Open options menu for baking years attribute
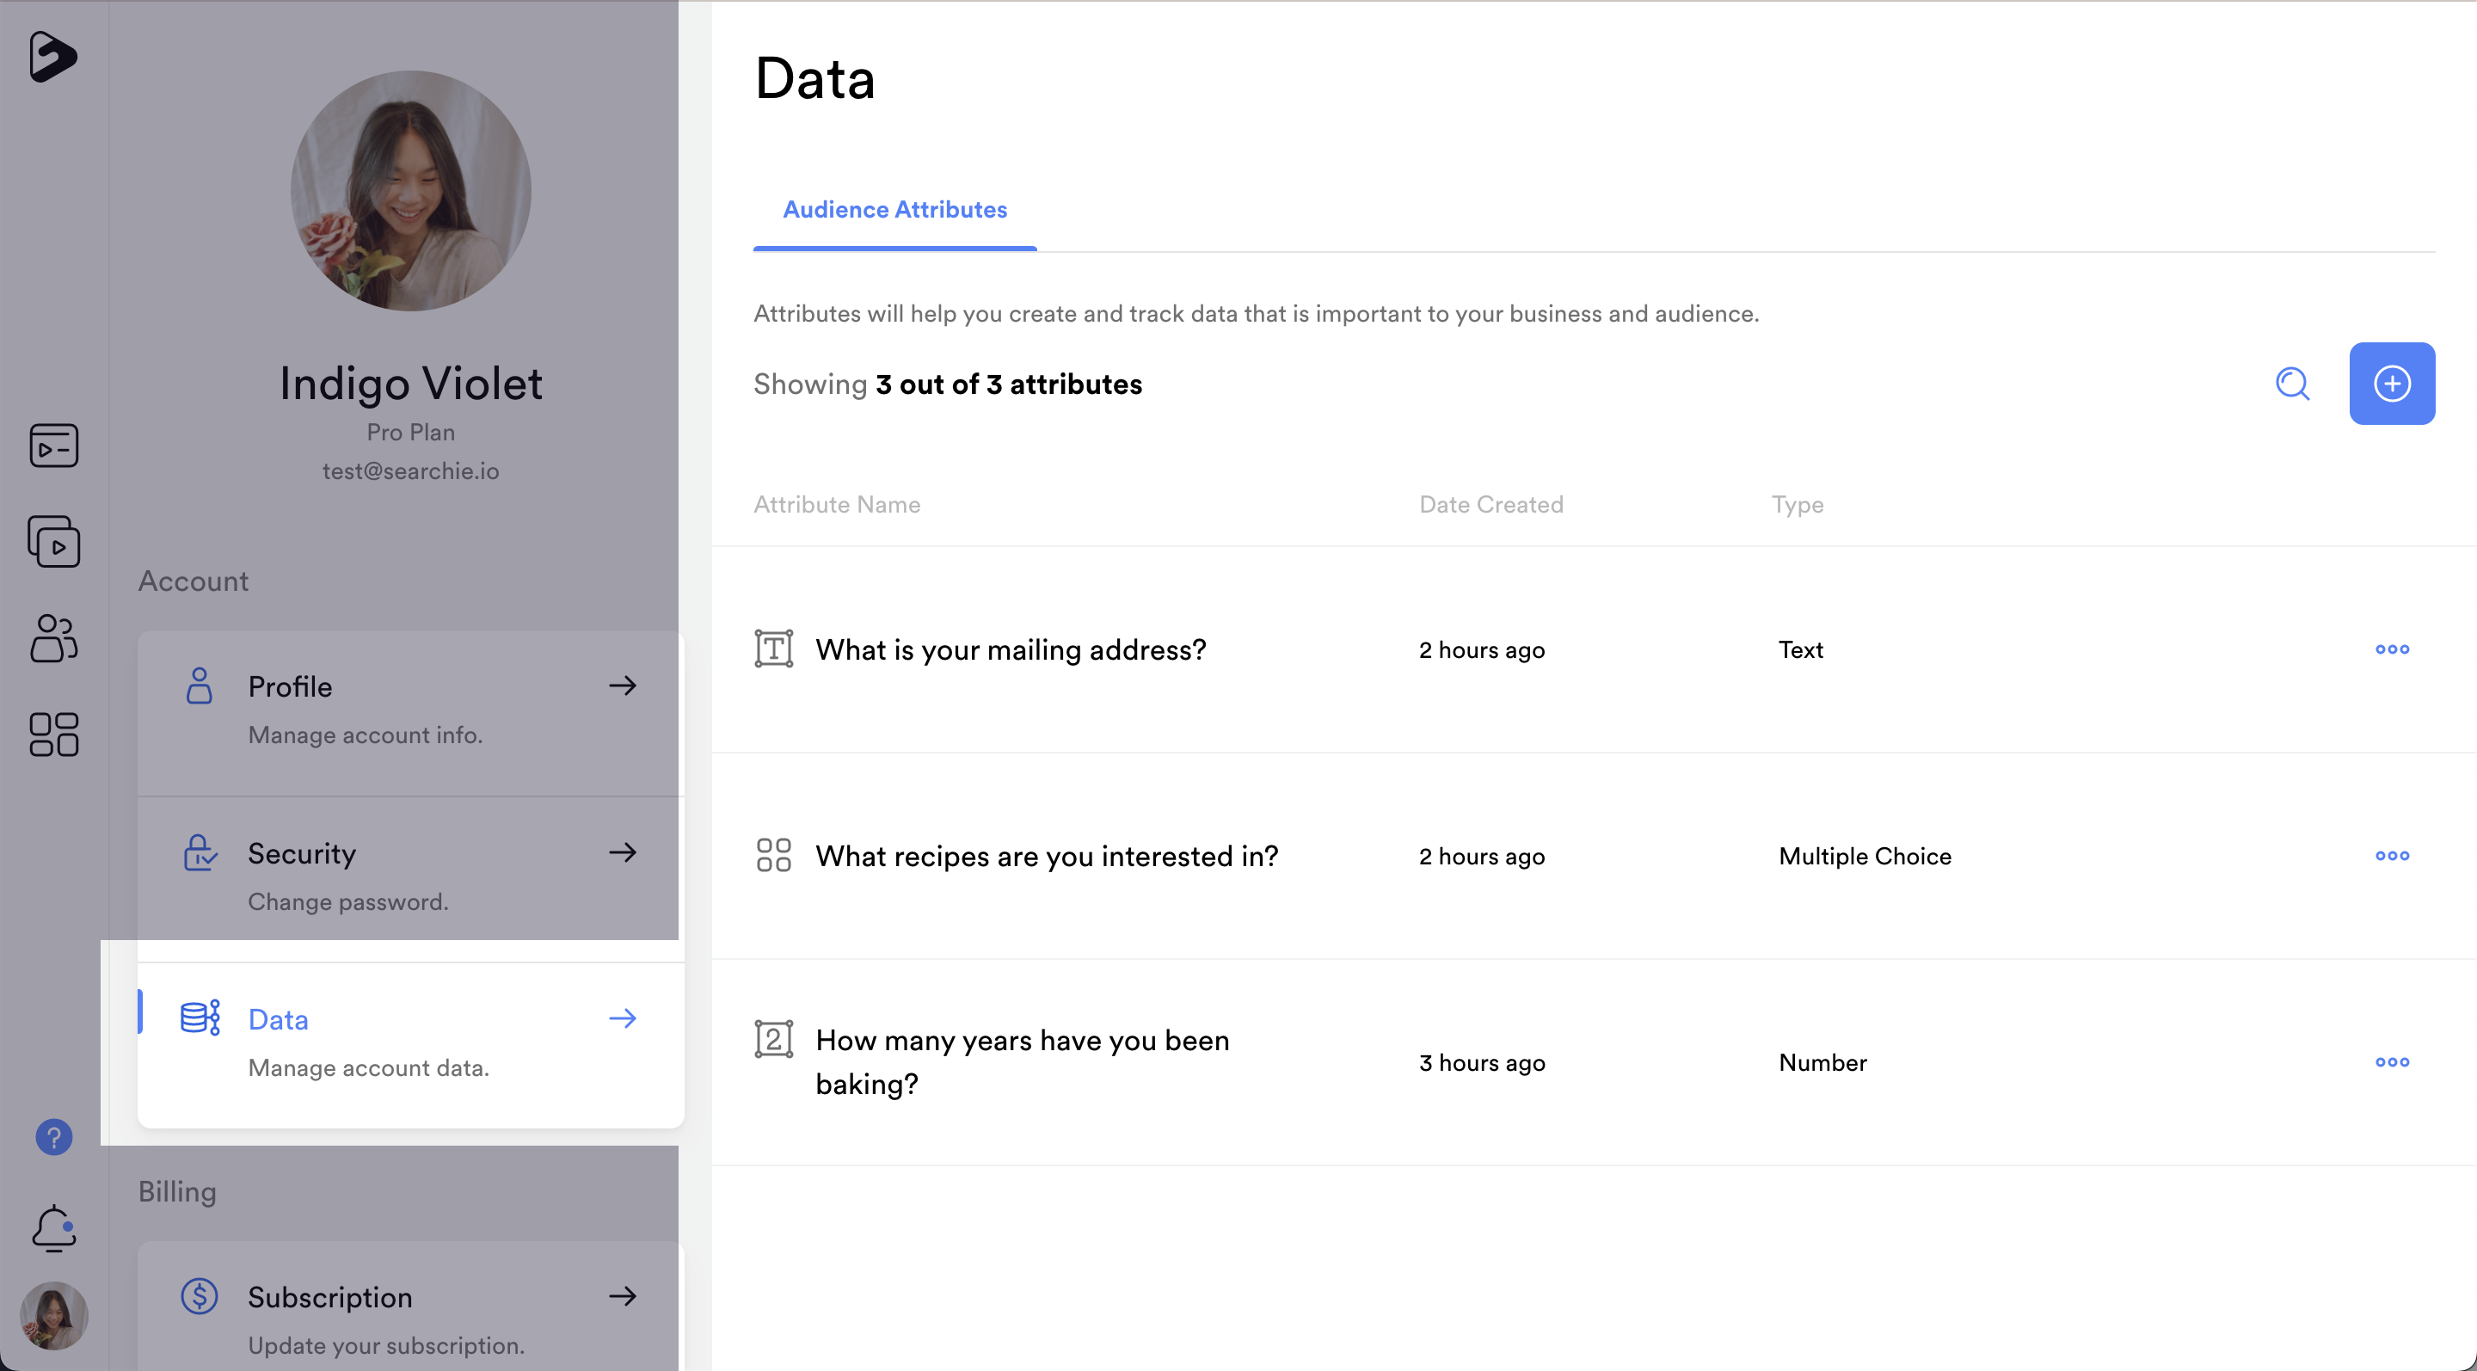Viewport: 2477px width, 1371px height. click(x=2391, y=1062)
